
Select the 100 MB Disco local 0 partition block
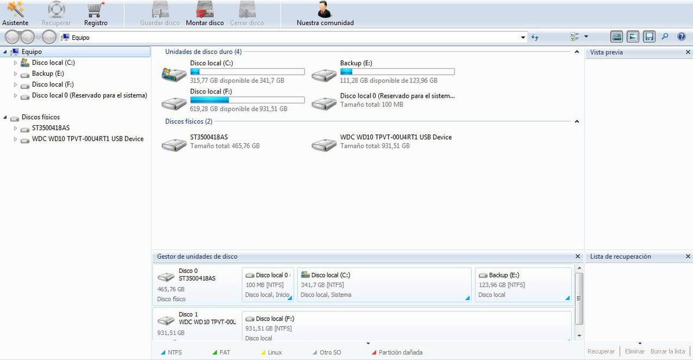(268, 284)
